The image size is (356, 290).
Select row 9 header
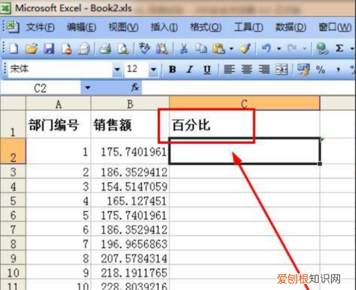pos(13,258)
